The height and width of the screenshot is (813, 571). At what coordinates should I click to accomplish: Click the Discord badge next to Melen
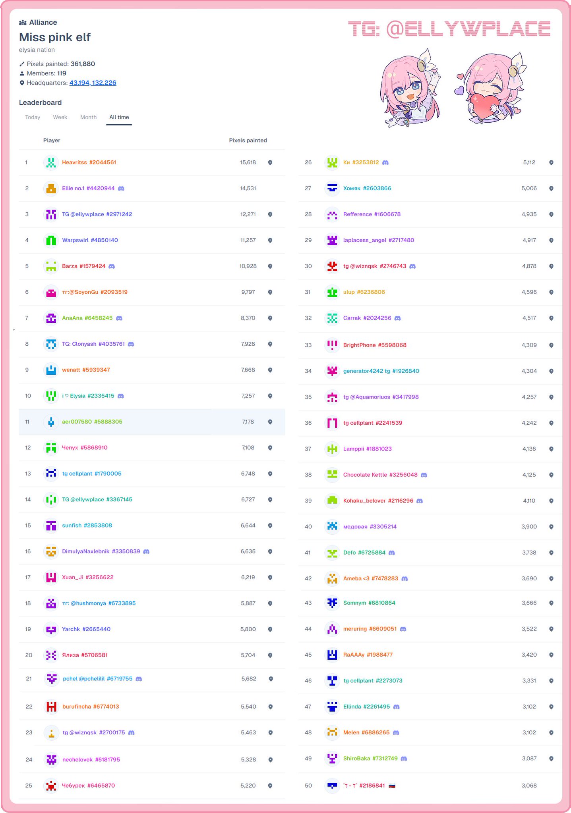[396, 733]
